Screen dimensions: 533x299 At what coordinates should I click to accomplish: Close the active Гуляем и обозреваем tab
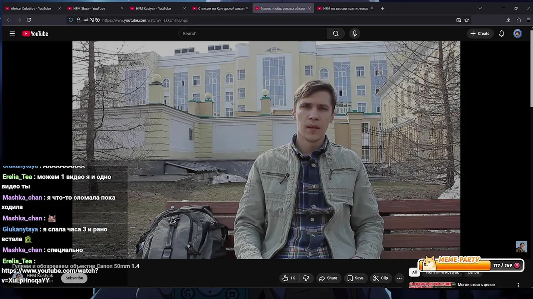[309, 8]
